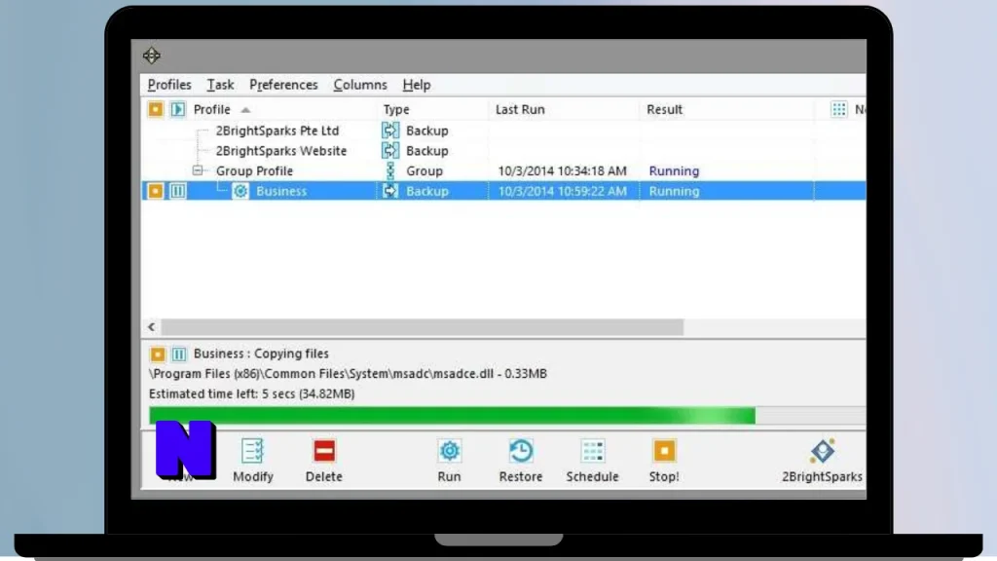Click the Business profile gear icon
The image size is (997, 561).
240,191
